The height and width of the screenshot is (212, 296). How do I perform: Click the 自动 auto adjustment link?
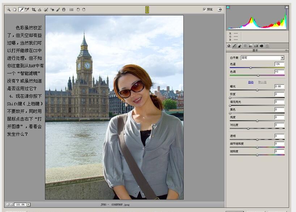tap(251, 82)
